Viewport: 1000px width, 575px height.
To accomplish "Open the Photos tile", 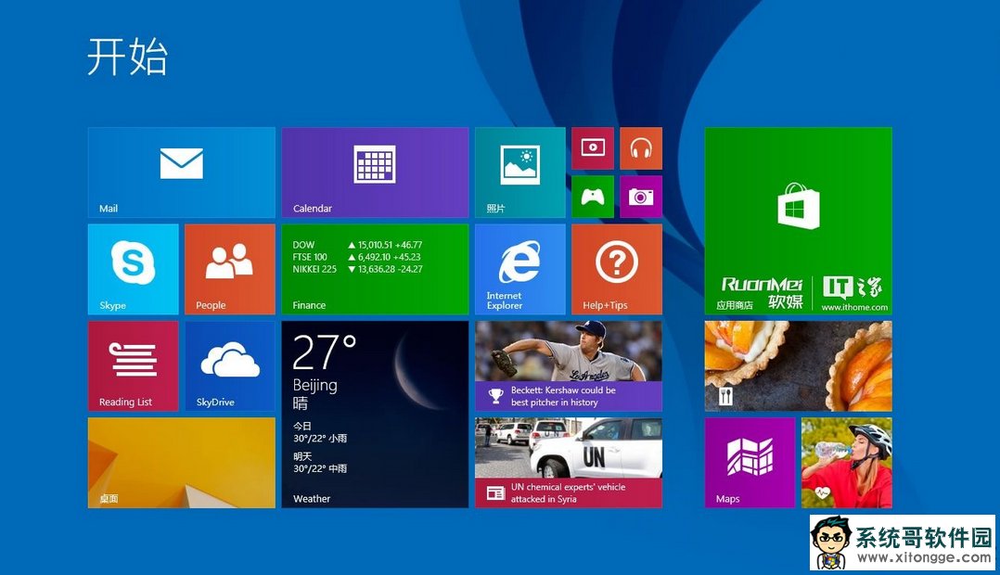I will click(519, 172).
